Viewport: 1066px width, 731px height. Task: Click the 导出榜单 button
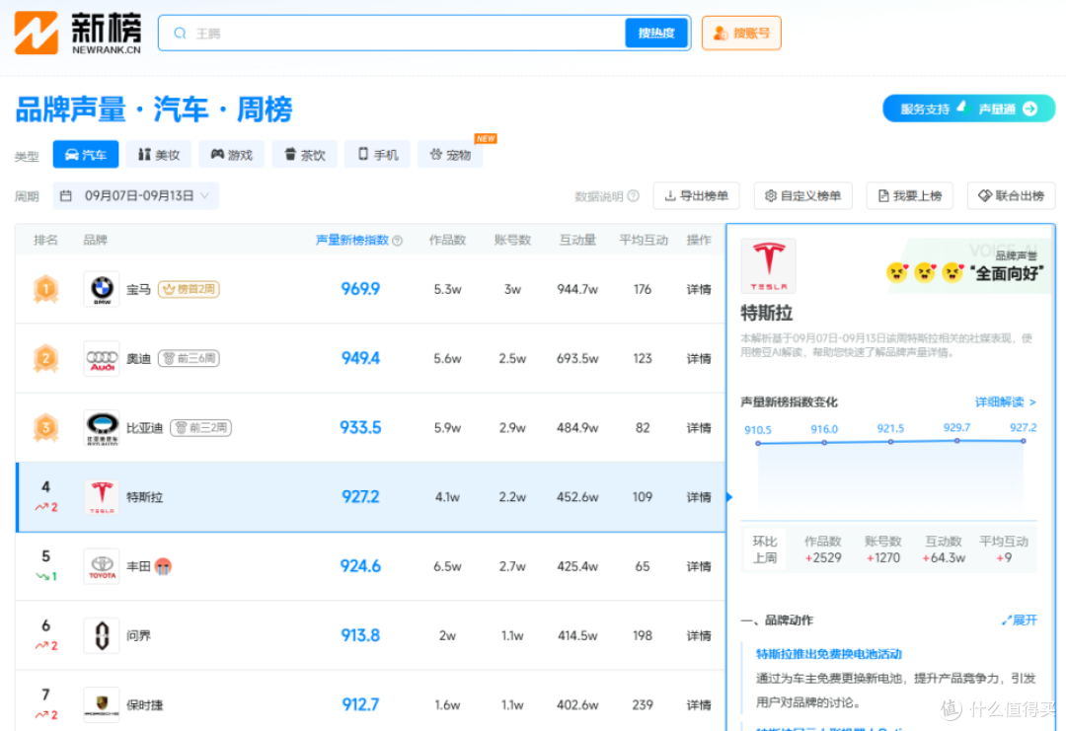point(696,195)
